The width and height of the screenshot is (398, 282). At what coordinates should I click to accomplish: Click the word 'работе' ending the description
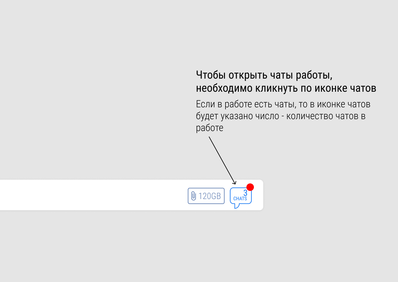click(210, 128)
